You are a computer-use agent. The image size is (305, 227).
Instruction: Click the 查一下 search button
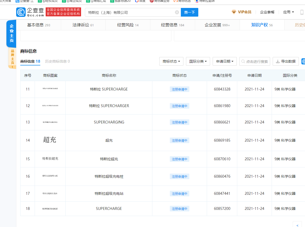(190, 12)
